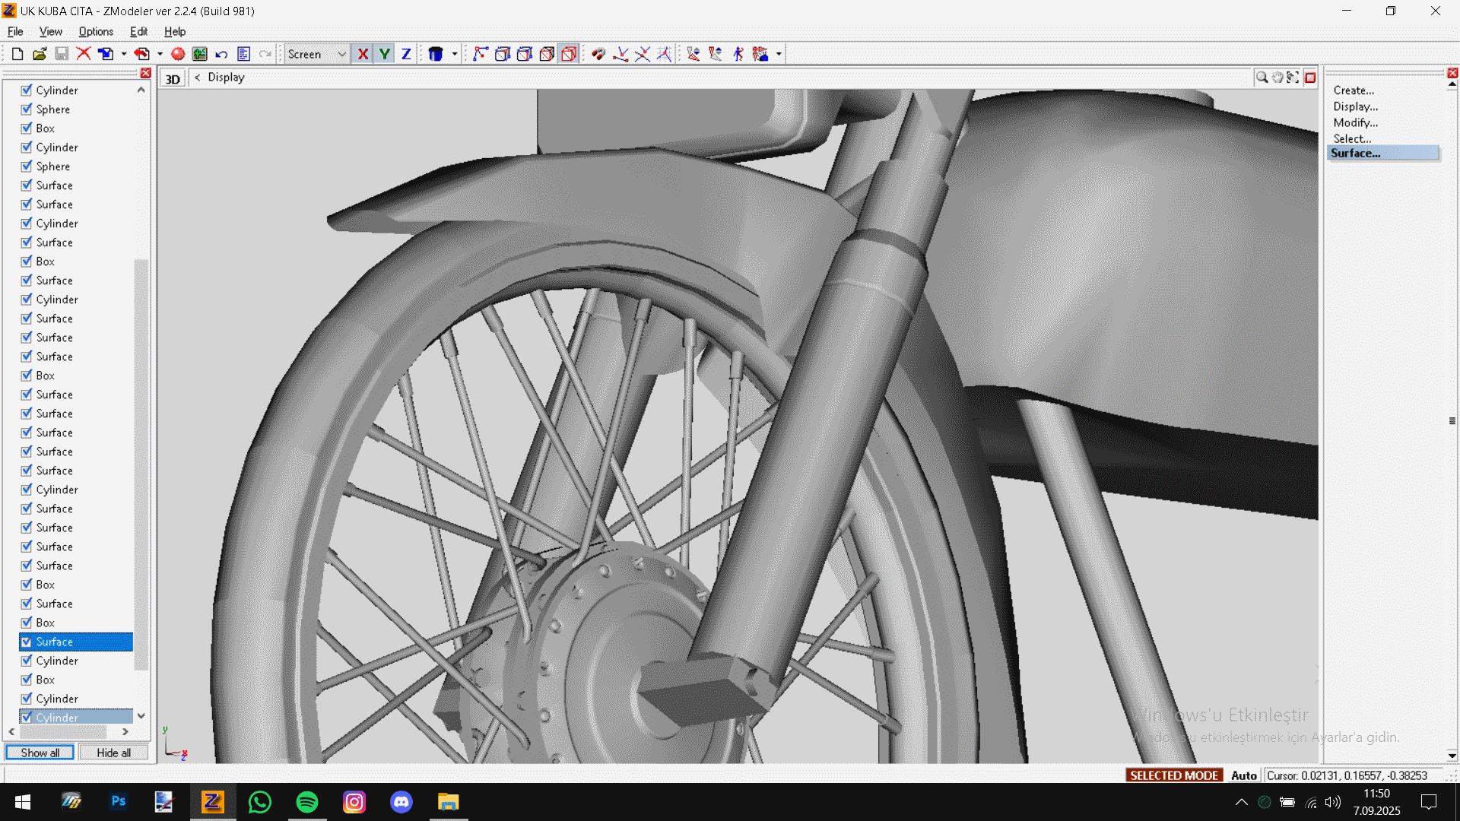Click the New file icon
Image resolution: width=1460 pixels, height=821 pixels.
17,54
